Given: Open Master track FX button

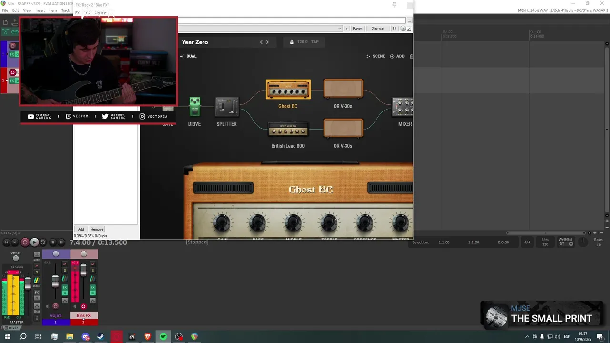Looking at the screenshot, I should [x=37, y=293].
